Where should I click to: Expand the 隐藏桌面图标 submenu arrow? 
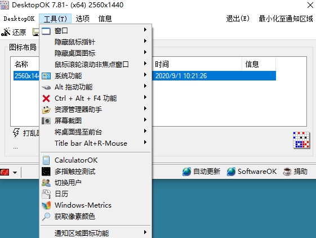(145, 52)
